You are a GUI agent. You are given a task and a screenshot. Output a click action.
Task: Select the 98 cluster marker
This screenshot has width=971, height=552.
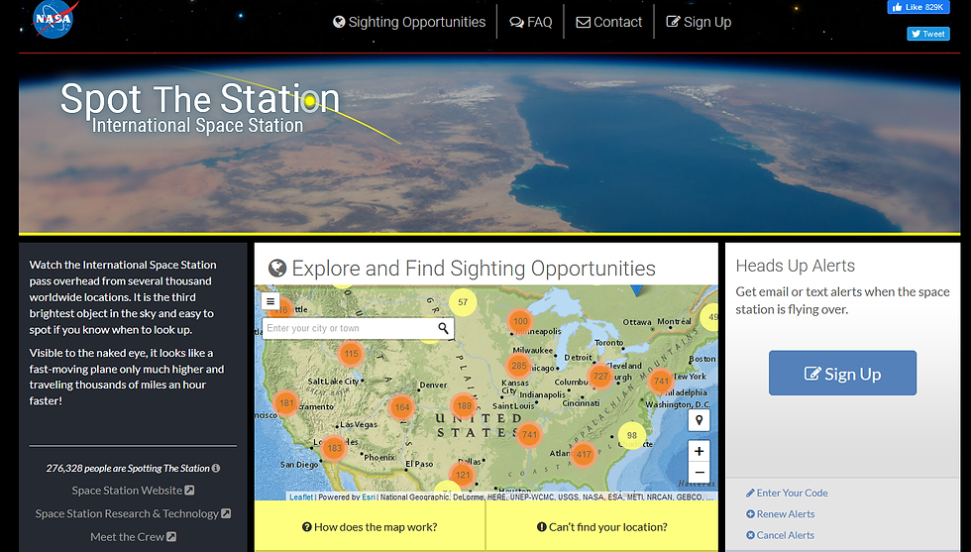pos(632,435)
